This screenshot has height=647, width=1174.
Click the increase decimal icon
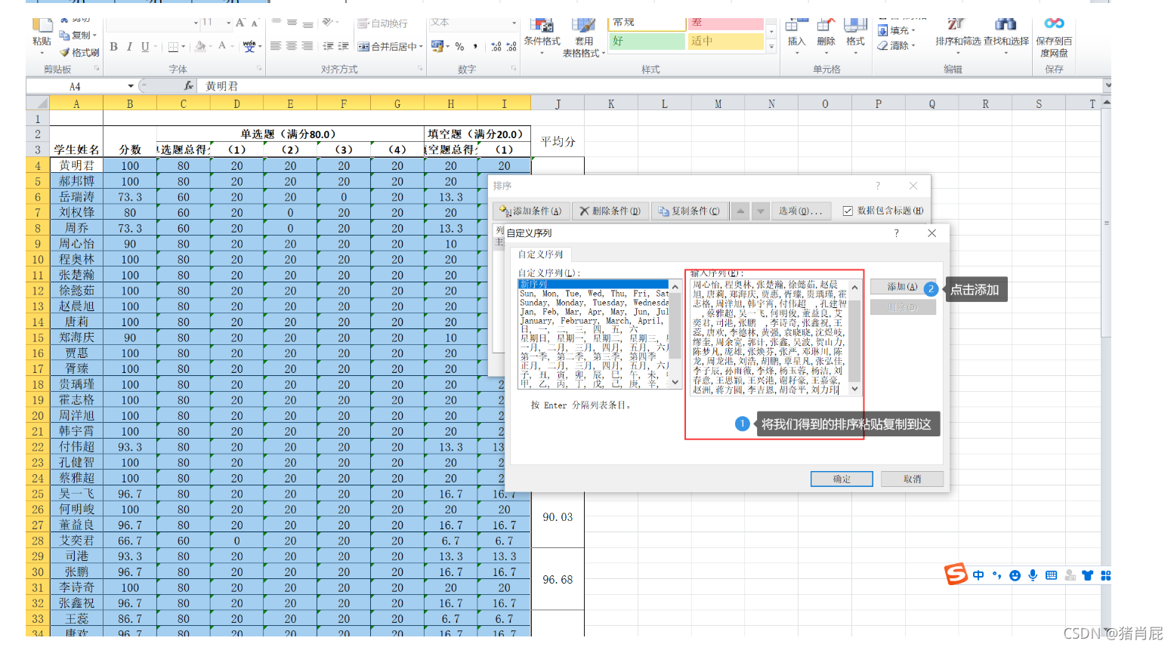tap(496, 47)
